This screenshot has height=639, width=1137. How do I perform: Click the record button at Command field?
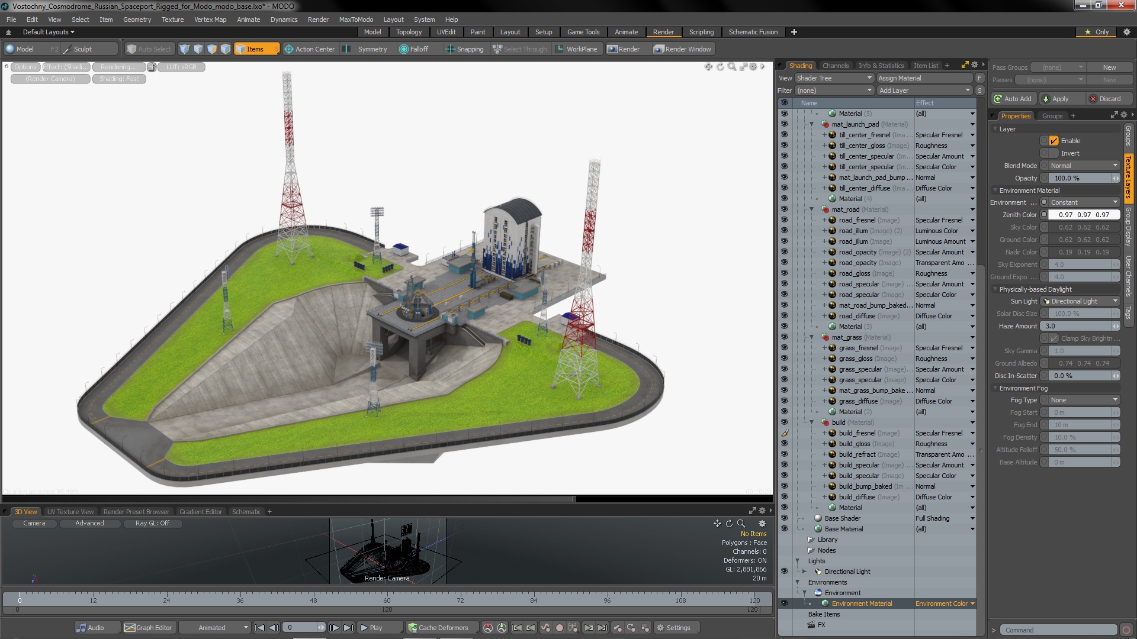click(x=1126, y=630)
